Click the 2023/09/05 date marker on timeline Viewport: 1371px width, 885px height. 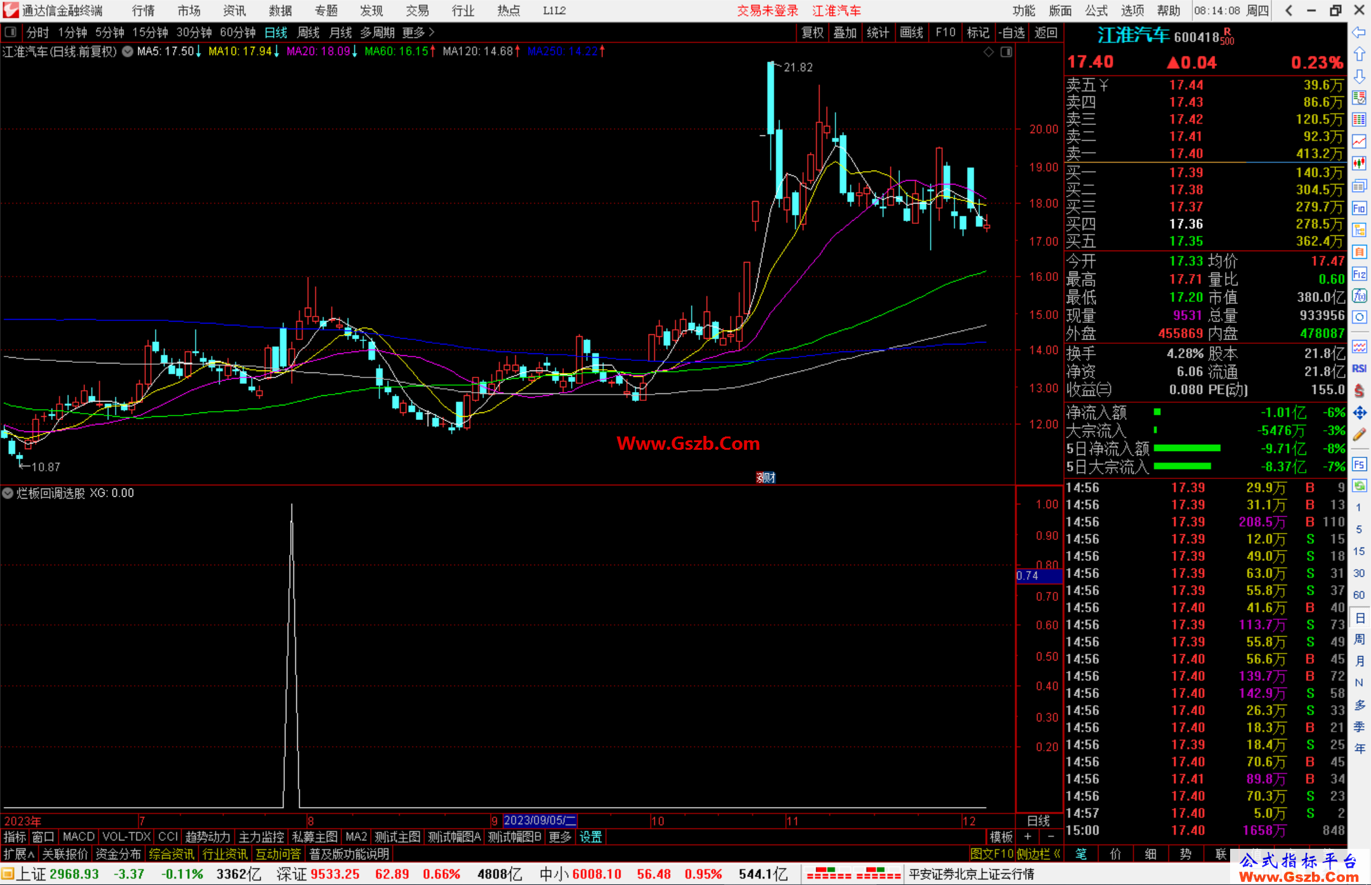540,821
